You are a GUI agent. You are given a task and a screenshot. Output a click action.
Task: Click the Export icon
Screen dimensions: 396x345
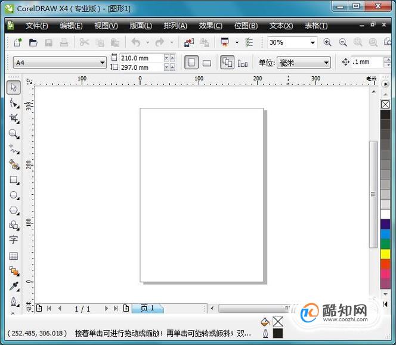[x=205, y=42]
